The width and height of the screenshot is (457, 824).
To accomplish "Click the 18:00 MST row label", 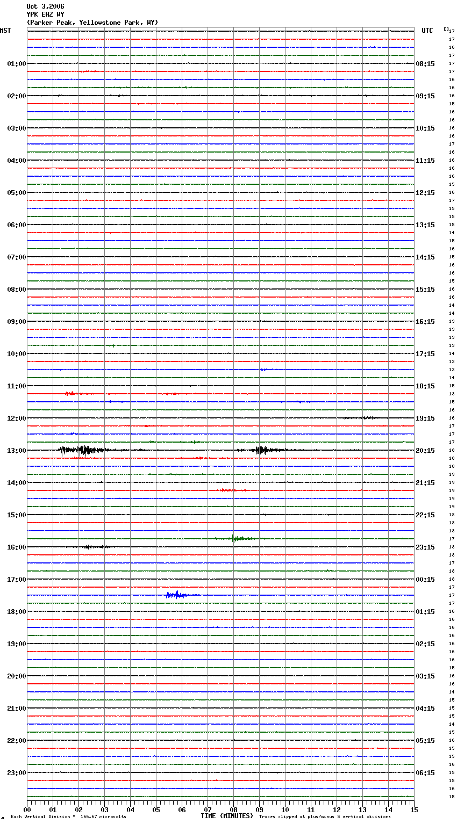I will (x=17, y=612).
